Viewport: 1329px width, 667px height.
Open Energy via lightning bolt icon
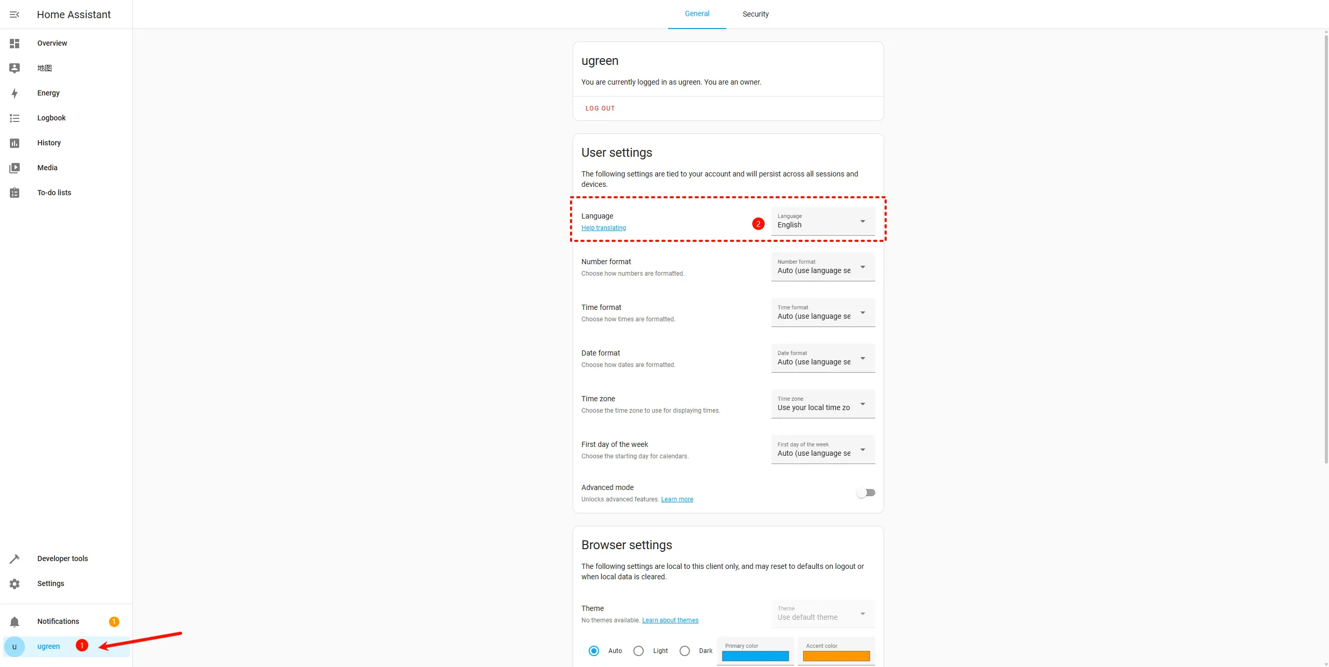click(15, 93)
